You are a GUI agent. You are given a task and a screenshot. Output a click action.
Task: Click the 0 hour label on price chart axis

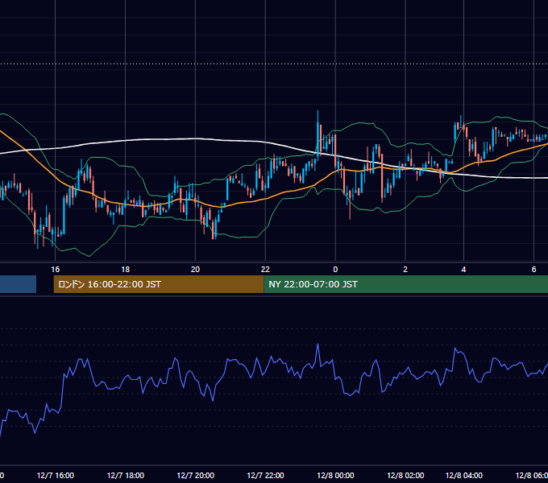(335, 270)
